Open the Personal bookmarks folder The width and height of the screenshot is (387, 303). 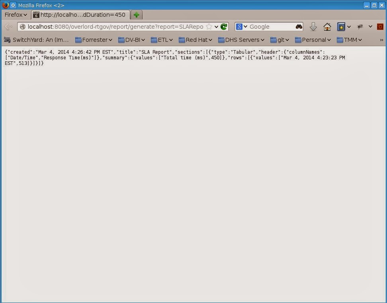[313, 40]
